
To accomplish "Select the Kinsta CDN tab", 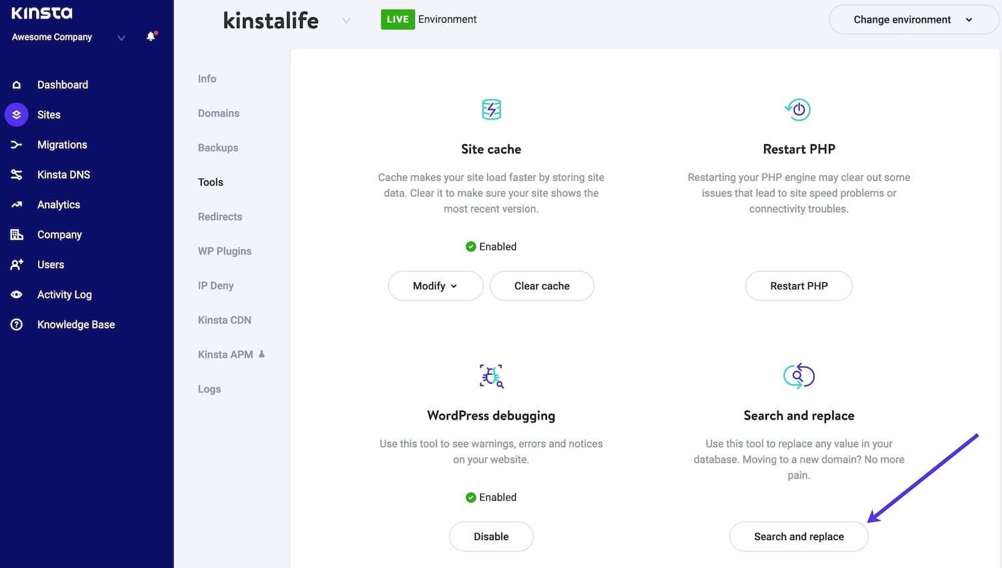I will [x=224, y=320].
